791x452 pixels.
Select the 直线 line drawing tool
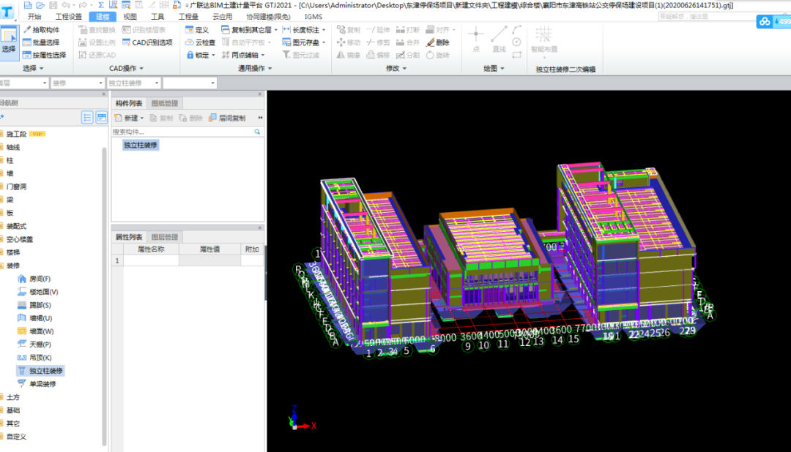click(x=499, y=39)
